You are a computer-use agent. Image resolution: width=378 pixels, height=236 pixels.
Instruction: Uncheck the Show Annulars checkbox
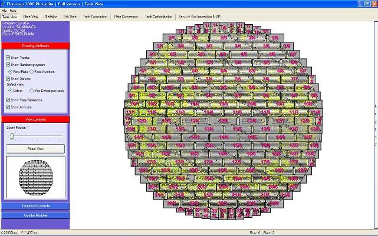point(8,107)
